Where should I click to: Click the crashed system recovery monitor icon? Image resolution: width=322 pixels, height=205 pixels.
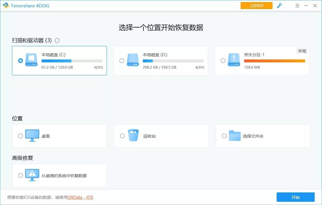click(32, 175)
